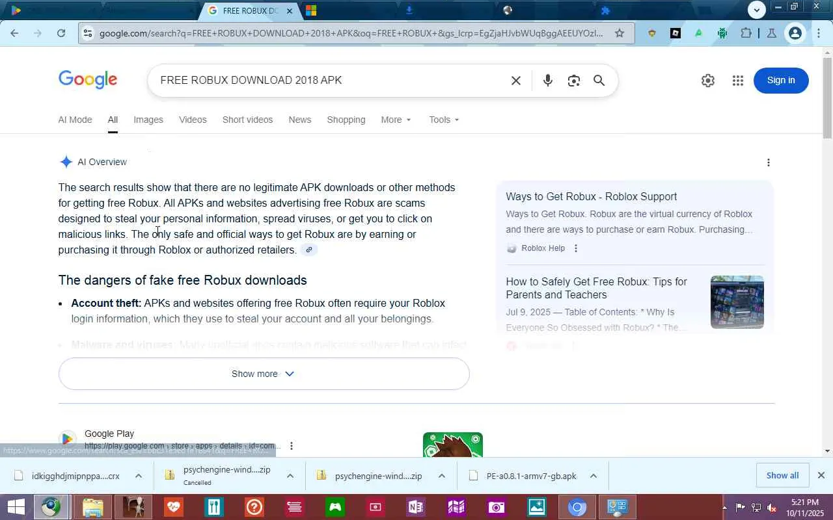Show hidden system tray icons

[x=724, y=507]
